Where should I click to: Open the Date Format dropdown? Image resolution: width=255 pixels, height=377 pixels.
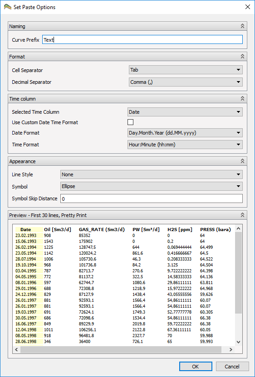(185, 133)
